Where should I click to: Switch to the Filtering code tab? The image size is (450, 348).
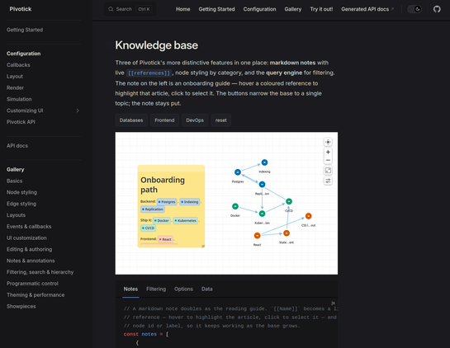(156, 289)
